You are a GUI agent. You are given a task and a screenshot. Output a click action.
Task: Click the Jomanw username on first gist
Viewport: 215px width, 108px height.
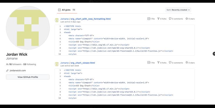coord(64,19)
